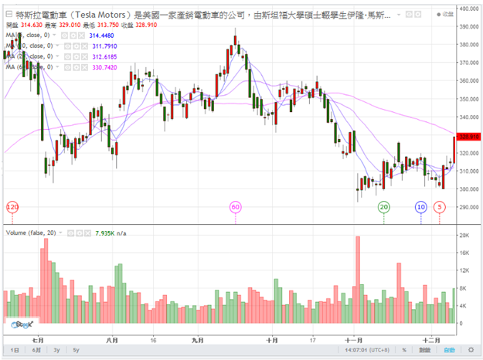Hide MA 60 line with eye icon
Viewport: 483px width, 360px height.
click(x=67, y=67)
